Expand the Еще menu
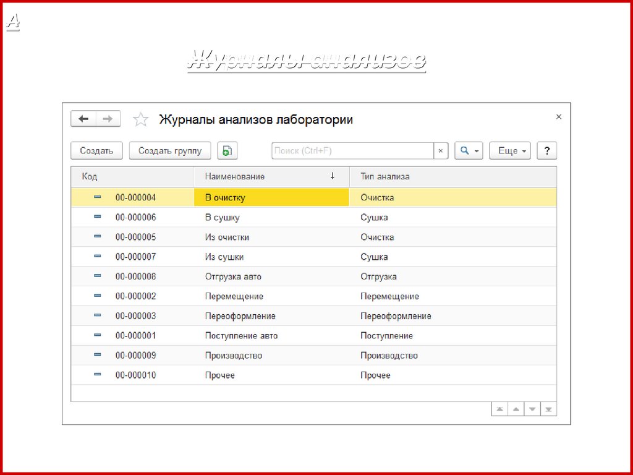Screen dimensions: 633x475 pyautogui.click(x=509, y=151)
